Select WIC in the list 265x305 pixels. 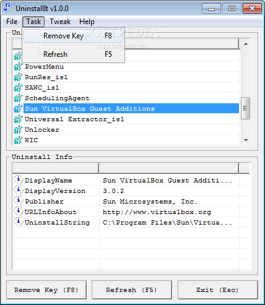pyautogui.click(x=31, y=140)
